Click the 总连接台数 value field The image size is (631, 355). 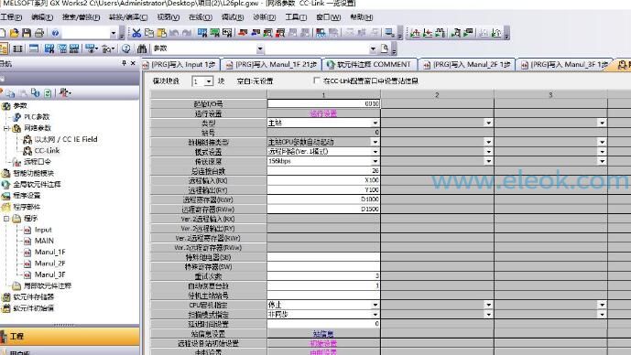pyautogui.click(x=323, y=171)
